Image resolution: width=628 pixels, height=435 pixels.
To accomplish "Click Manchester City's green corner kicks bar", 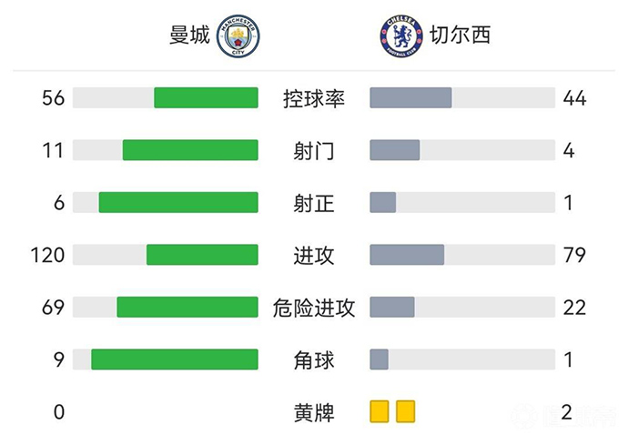I will tap(175, 360).
